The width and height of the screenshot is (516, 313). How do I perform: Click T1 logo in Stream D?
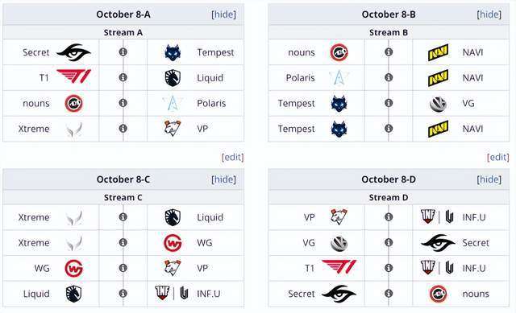click(x=339, y=266)
